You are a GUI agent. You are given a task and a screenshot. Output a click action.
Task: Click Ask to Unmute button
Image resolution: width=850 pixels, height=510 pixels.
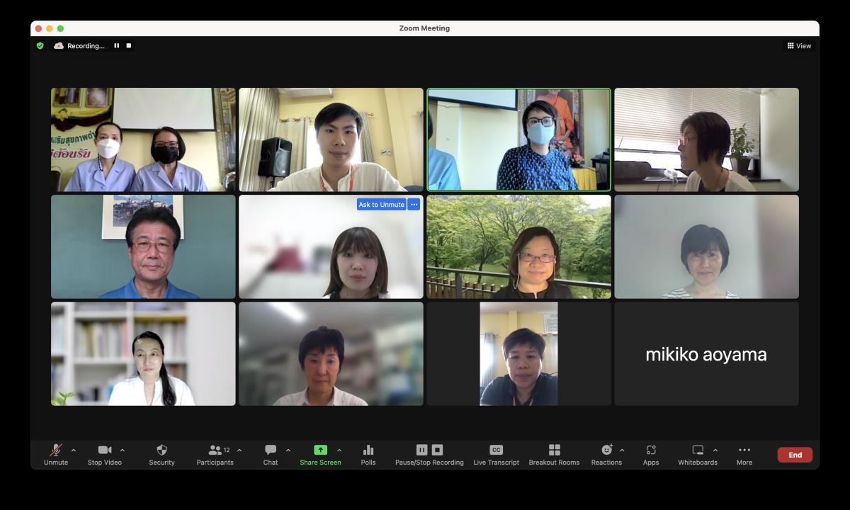coord(381,205)
